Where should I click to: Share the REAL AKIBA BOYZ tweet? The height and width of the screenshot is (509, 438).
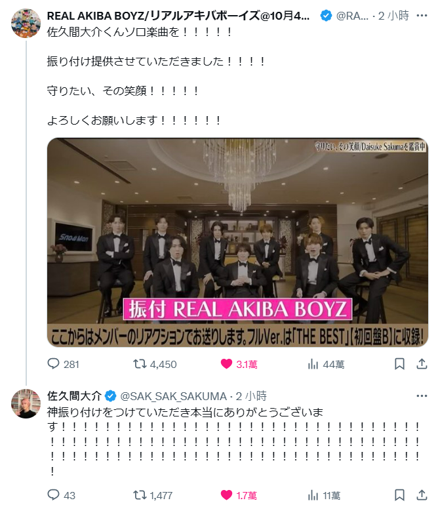(x=422, y=364)
